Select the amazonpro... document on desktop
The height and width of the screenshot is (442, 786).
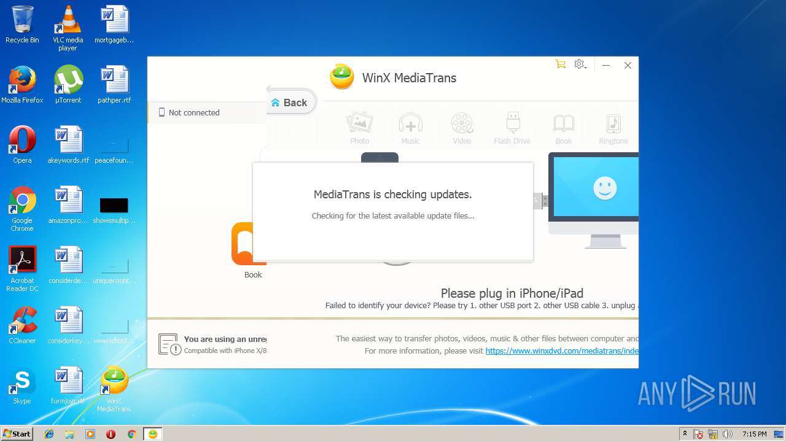[68, 206]
